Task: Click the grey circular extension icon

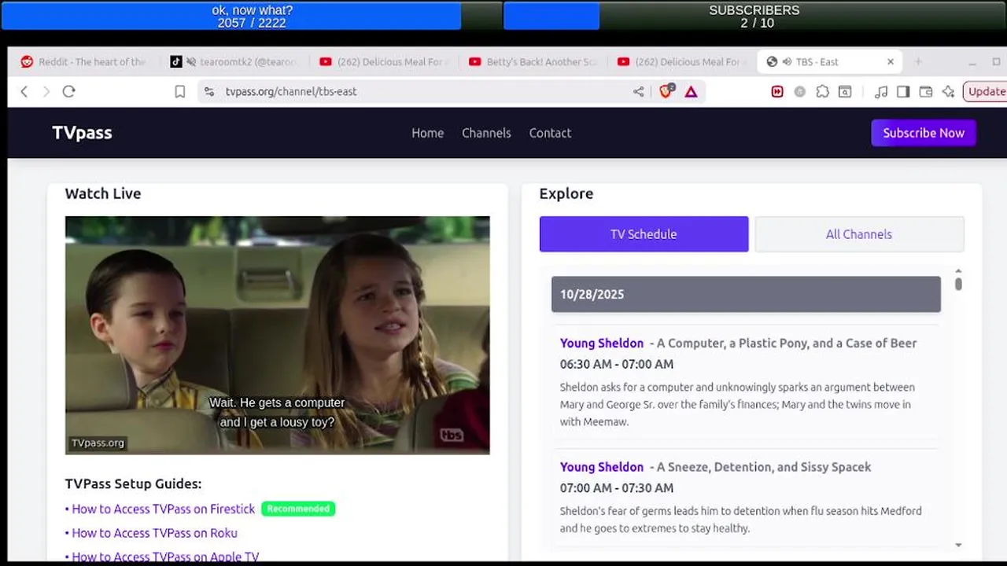Action: click(x=799, y=92)
